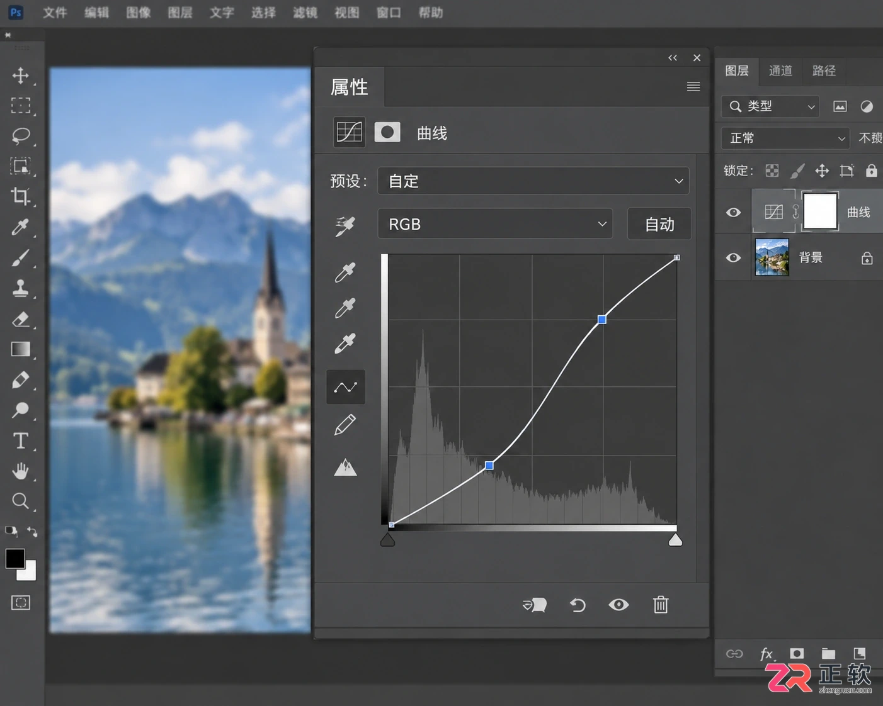Click the black point input slider triangle

pos(388,540)
